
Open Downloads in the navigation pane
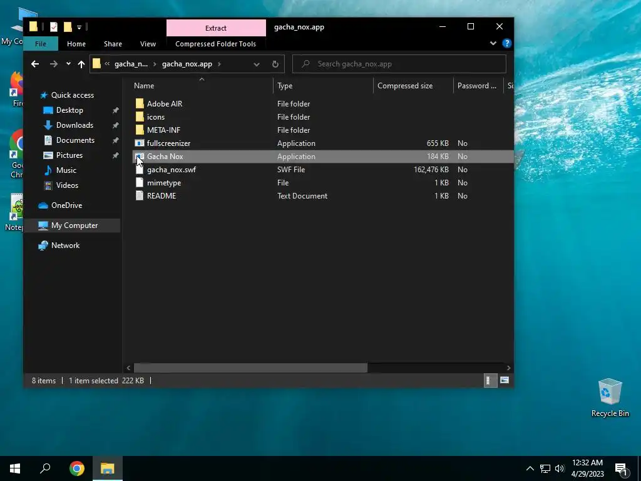pyautogui.click(x=74, y=125)
